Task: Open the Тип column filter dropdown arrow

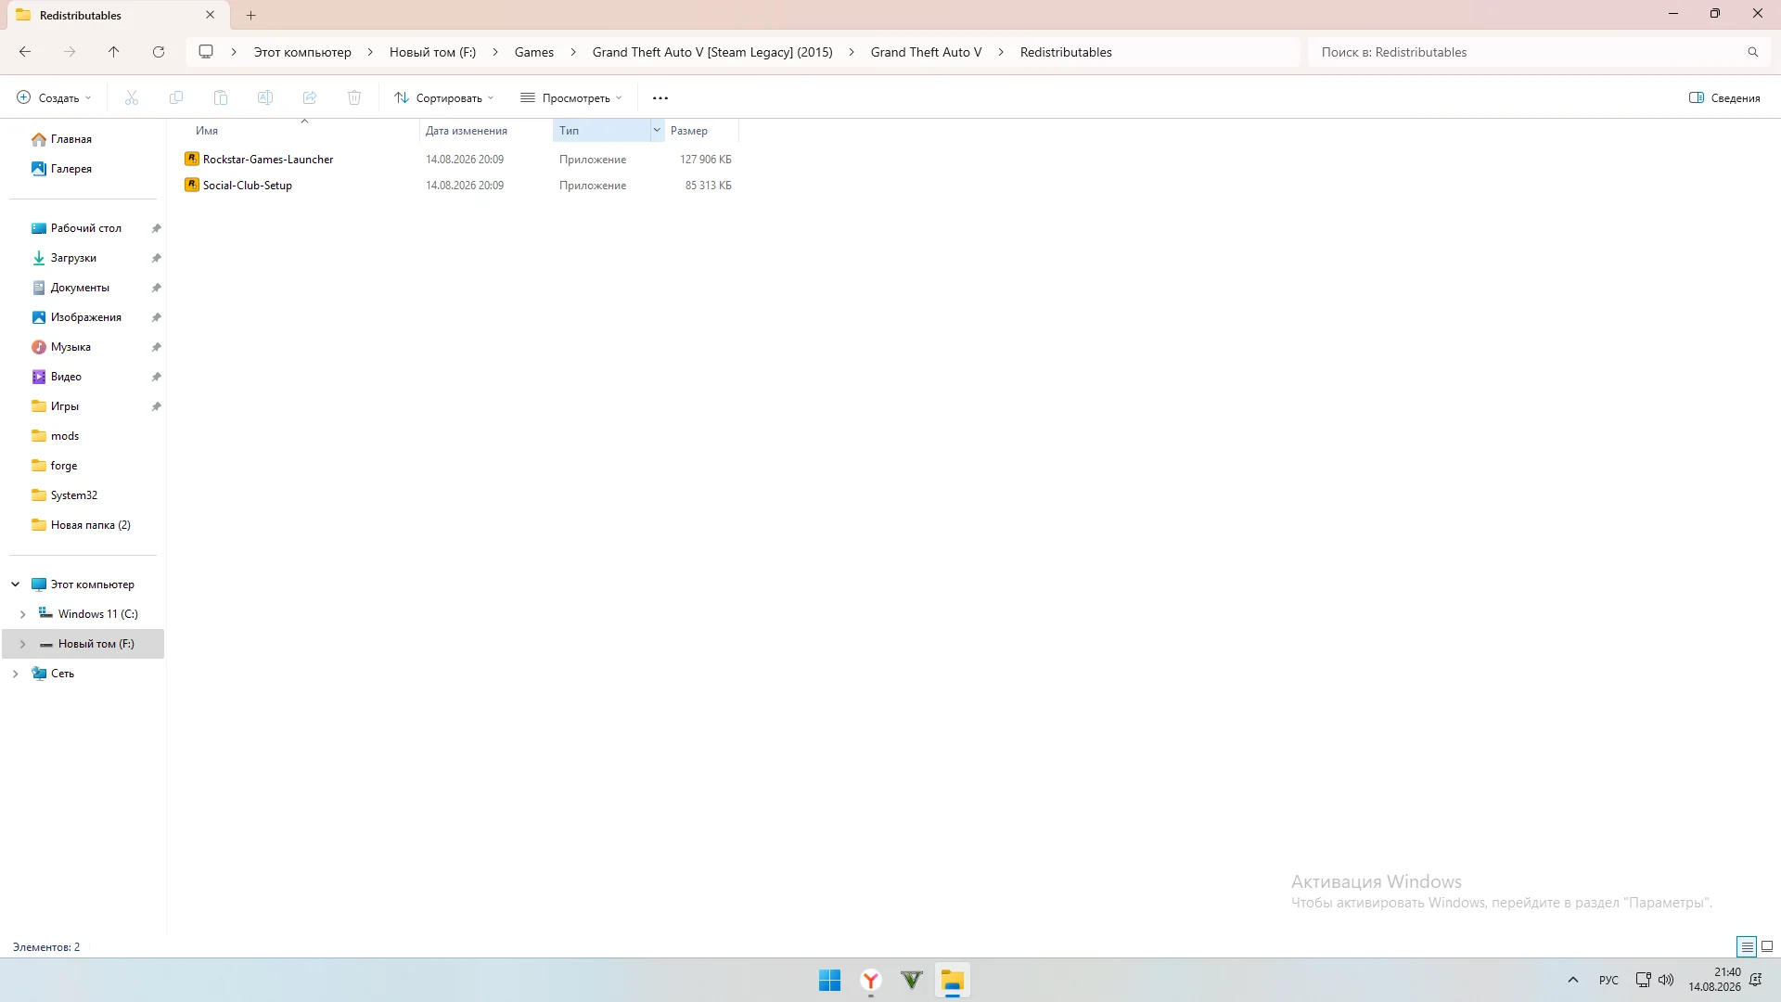Action: [657, 130]
